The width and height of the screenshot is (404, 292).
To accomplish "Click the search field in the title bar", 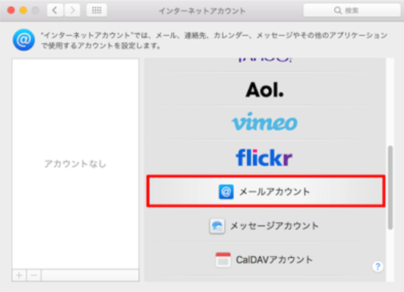I will pos(352,11).
